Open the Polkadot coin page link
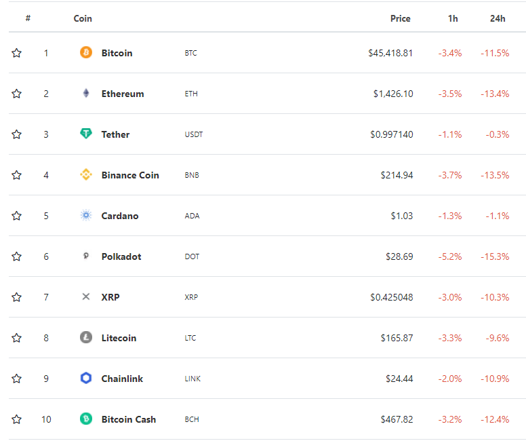Screen dimensions: 526x441 tap(121, 256)
